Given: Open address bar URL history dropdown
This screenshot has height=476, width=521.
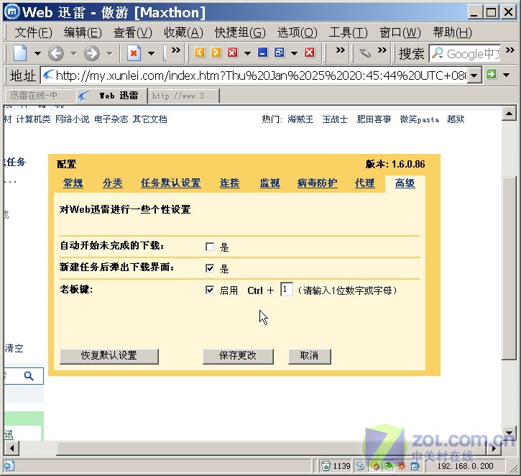Looking at the screenshot, I should click(474, 75).
